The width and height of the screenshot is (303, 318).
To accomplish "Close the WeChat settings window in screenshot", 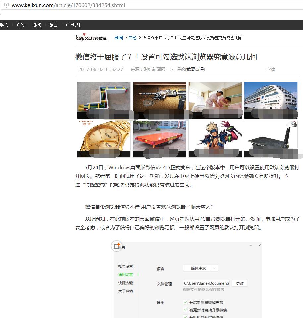I will pyautogui.click(x=260, y=245).
